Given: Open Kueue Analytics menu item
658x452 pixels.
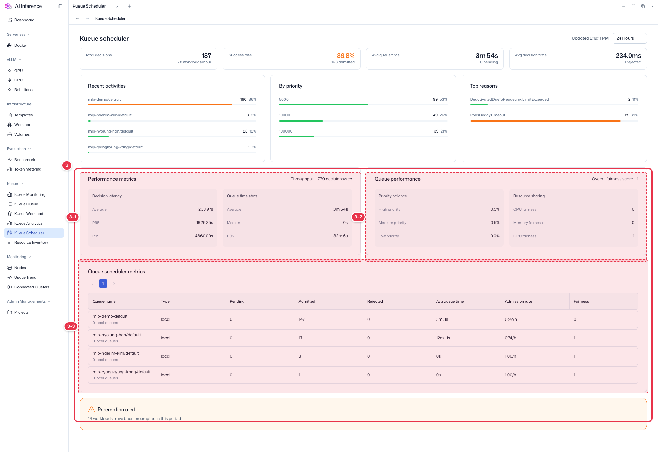Looking at the screenshot, I should [x=34, y=223].
